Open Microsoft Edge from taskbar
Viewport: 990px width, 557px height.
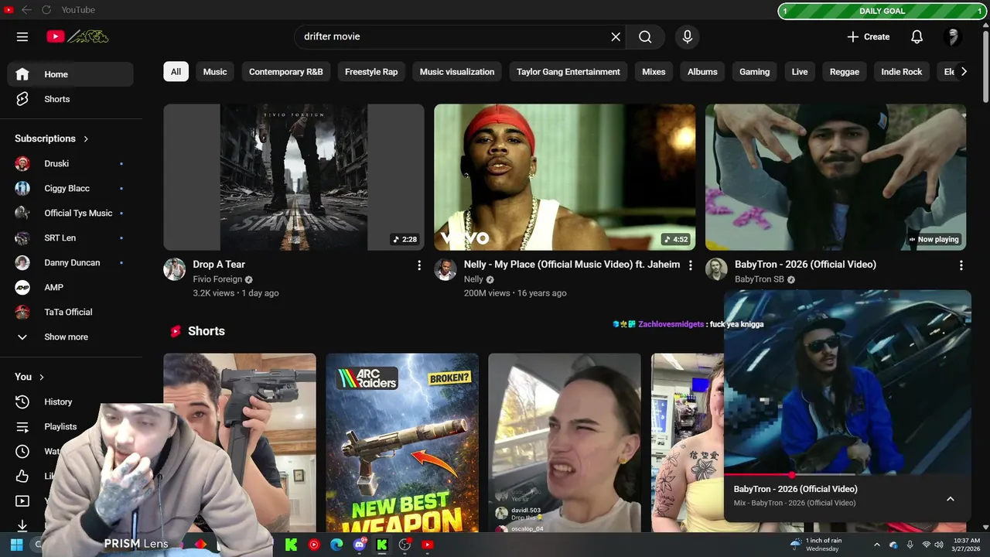click(336, 545)
